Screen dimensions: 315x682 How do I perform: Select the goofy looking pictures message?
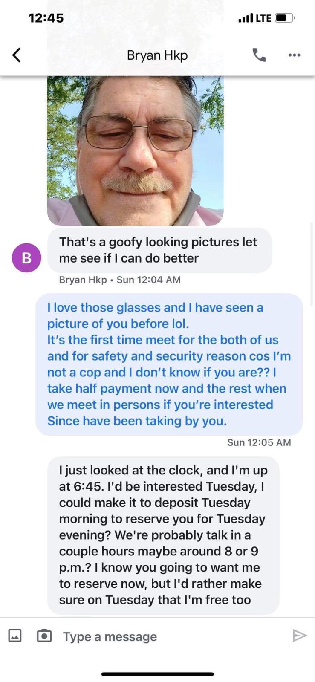159,250
